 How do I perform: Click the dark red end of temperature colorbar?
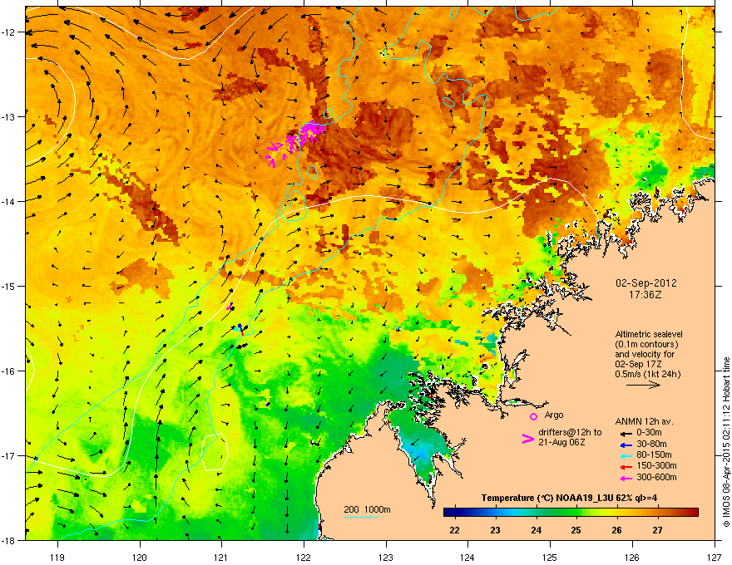[x=695, y=513]
